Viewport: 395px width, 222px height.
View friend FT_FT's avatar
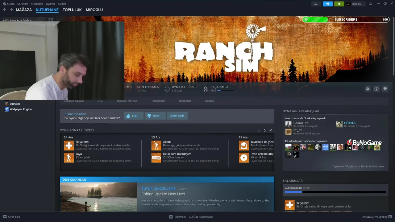point(288,132)
